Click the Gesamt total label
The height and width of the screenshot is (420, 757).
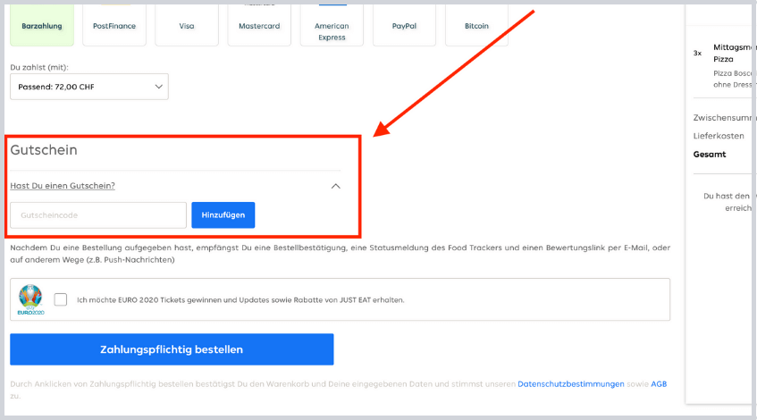point(710,154)
